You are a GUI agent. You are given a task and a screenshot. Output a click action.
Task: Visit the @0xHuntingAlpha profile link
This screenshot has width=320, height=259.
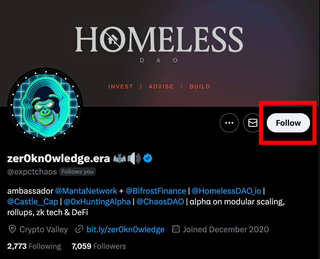[97, 201]
